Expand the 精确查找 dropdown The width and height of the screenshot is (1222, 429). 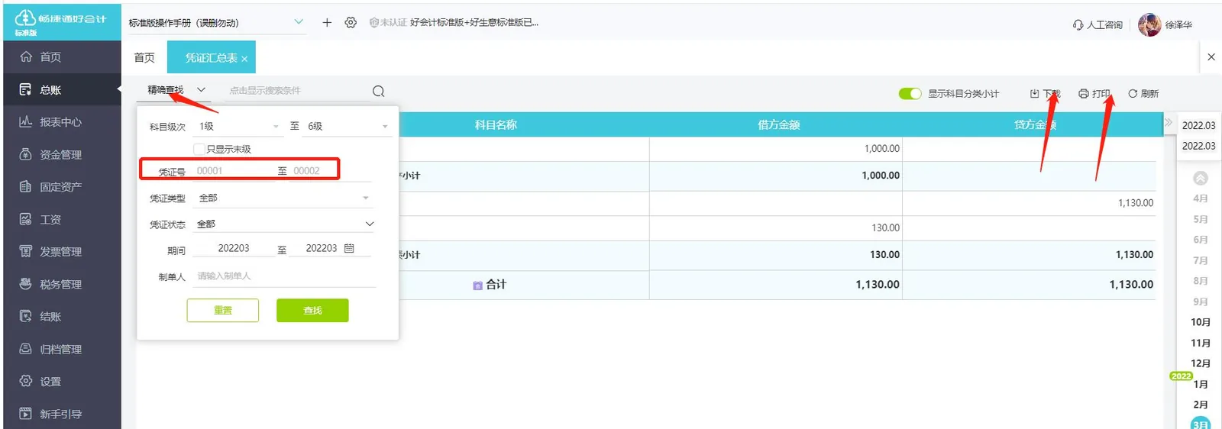point(176,89)
